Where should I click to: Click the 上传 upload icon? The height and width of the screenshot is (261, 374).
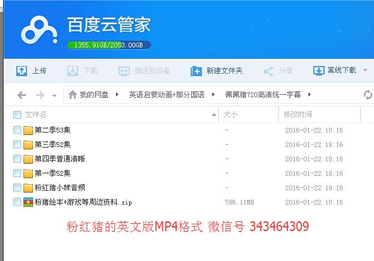(x=22, y=71)
